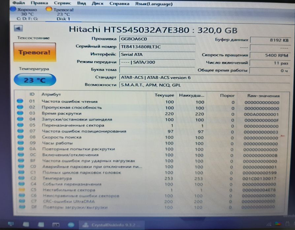Screen dimensions: 295x230
Task: Click the buffer size value 8192 KB
Action: coord(270,40)
